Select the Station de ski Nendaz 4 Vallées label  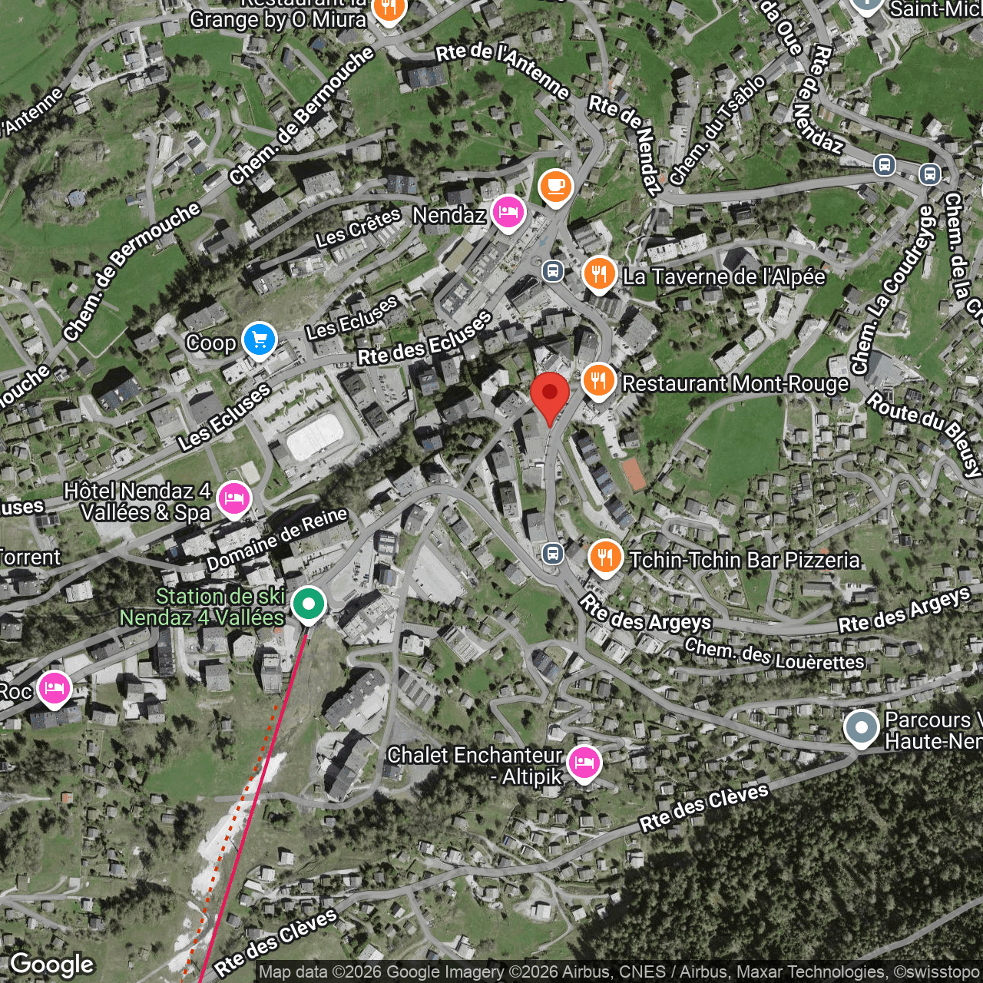coord(204,607)
